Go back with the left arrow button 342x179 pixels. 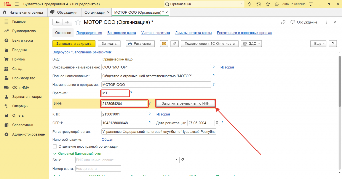[x=58, y=22]
